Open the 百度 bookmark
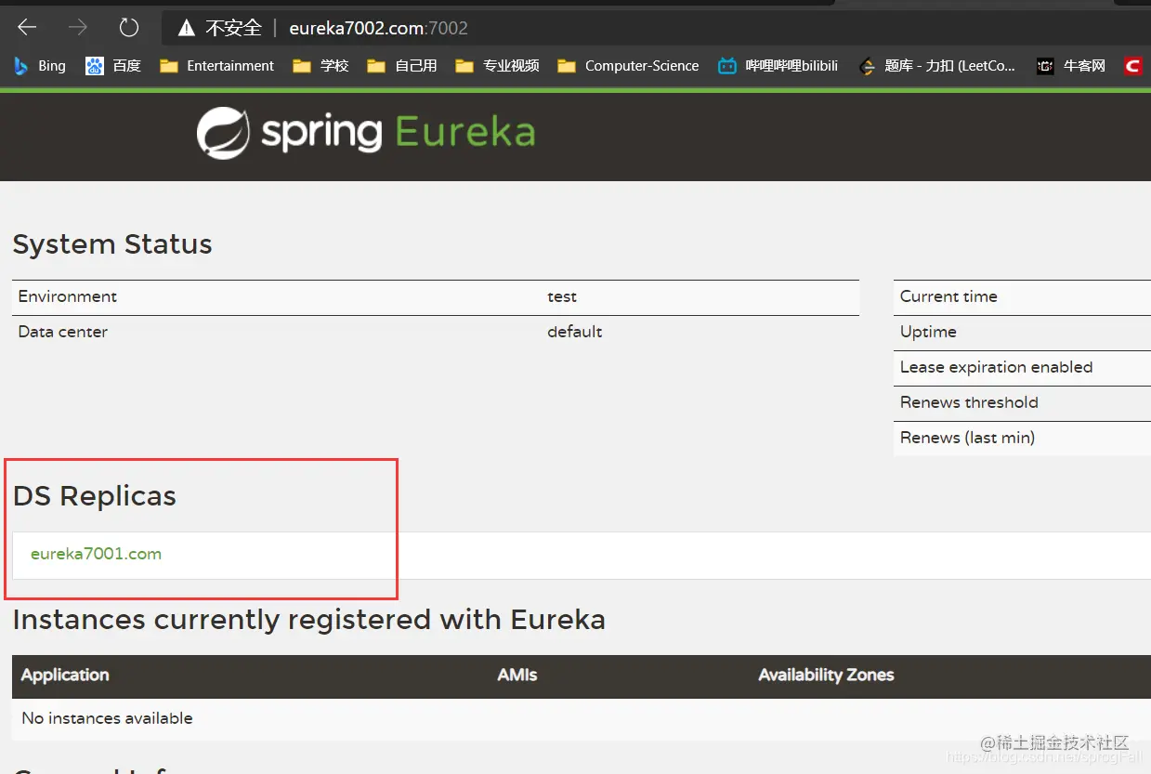1151x774 pixels. tap(113, 66)
